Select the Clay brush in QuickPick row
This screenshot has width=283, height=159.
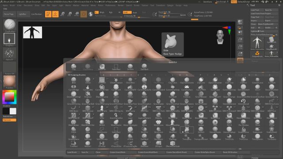pyautogui.click(x=74, y=67)
